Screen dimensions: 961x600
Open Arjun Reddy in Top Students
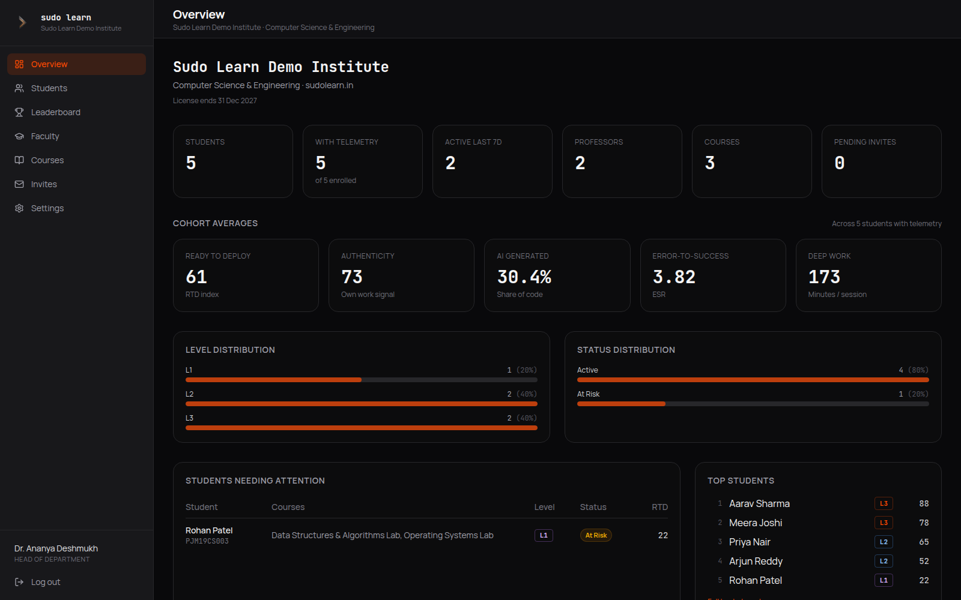pyautogui.click(x=756, y=561)
